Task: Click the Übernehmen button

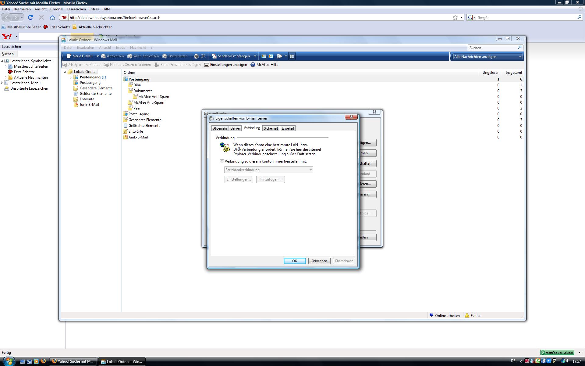Action: pos(344,261)
